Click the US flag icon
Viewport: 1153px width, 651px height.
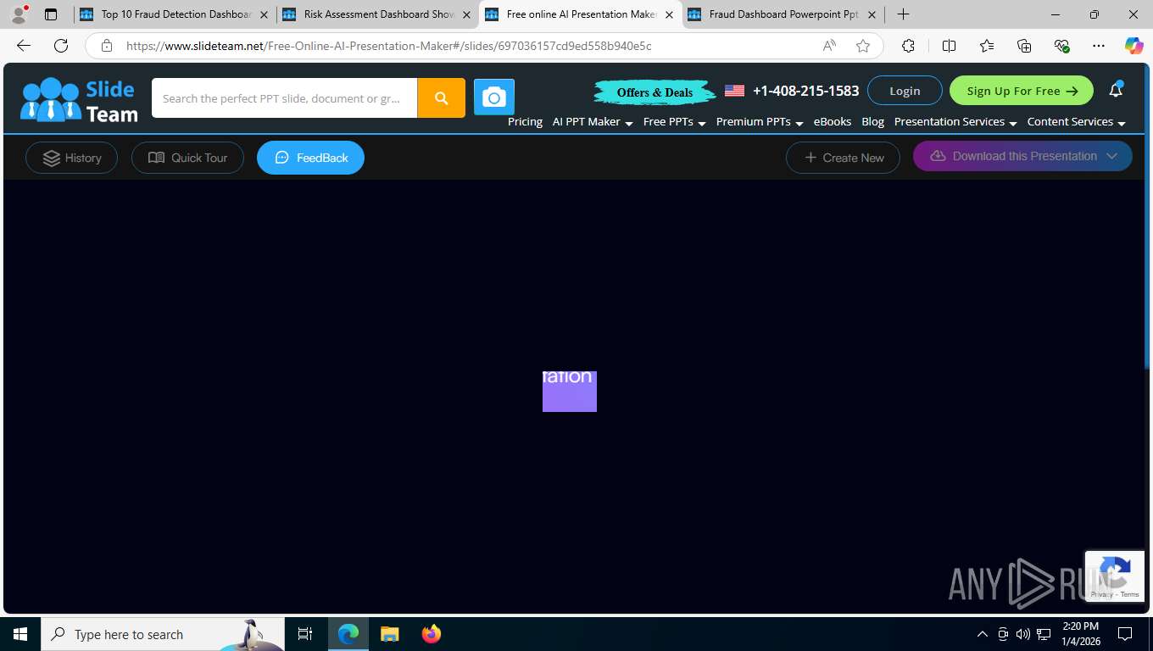[734, 91]
